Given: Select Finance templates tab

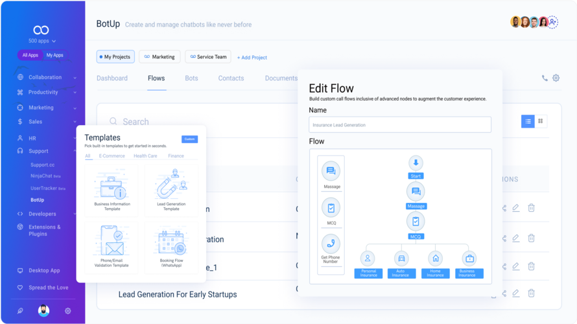Looking at the screenshot, I should click(x=176, y=156).
